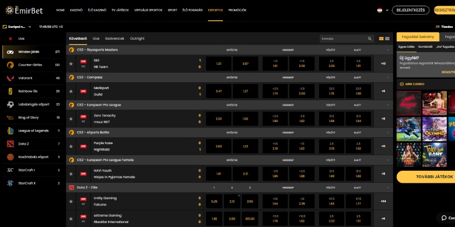Open the Aviator game thumbnail

408,103
